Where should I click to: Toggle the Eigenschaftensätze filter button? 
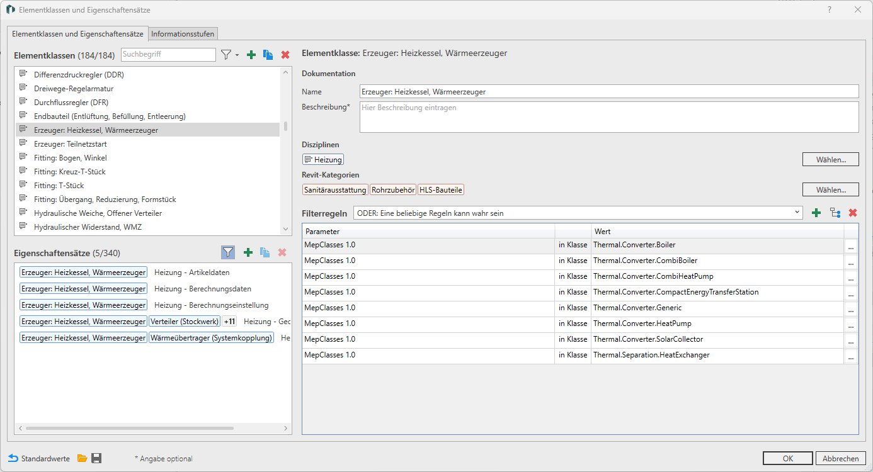click(x=228, y=252)
